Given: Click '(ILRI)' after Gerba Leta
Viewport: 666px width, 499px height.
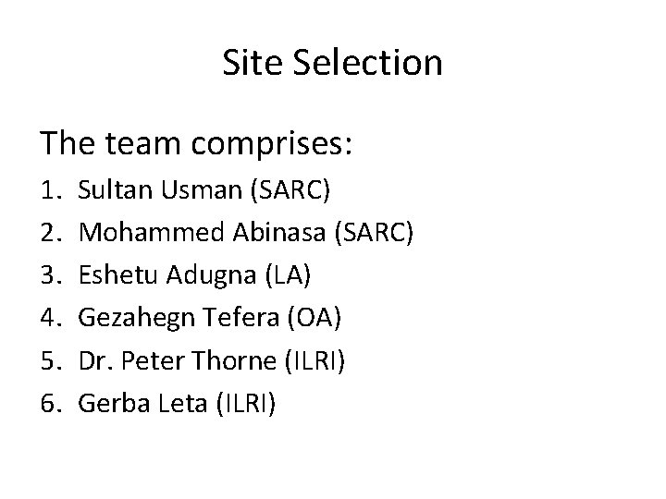Looking at the screenshot, I should pos(246,404).
